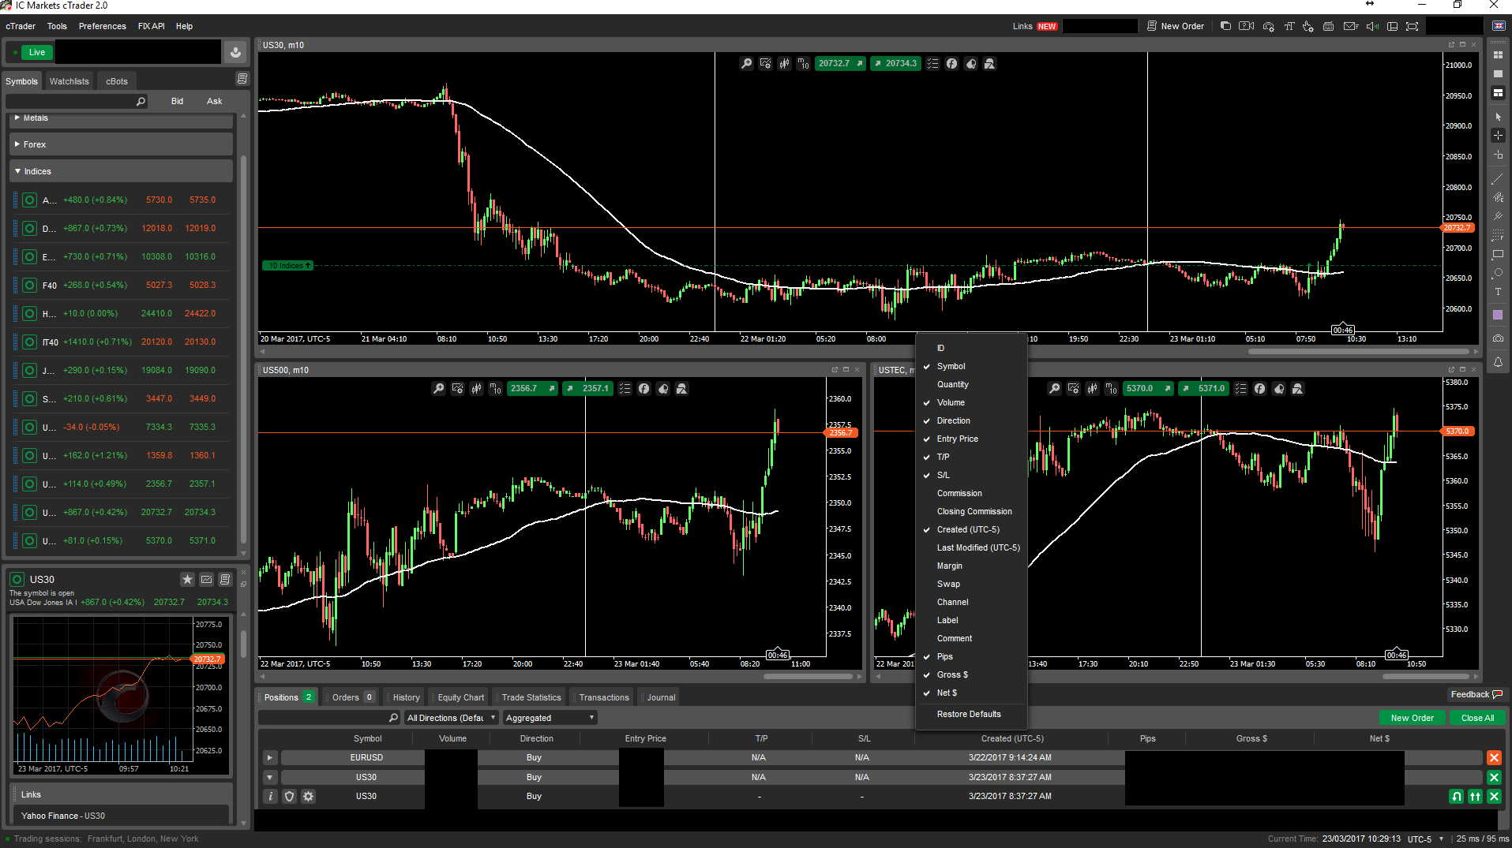The width and height of the screenshot is (1512, 848).
Task: Click the language flag icon
Action: [1499, 26]
